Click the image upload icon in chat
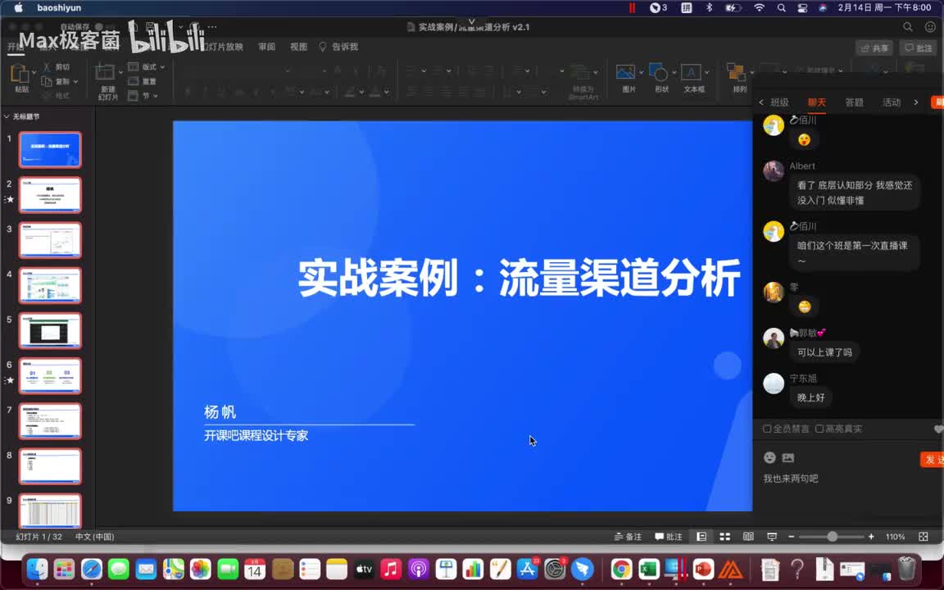 [x=788, y=457]
